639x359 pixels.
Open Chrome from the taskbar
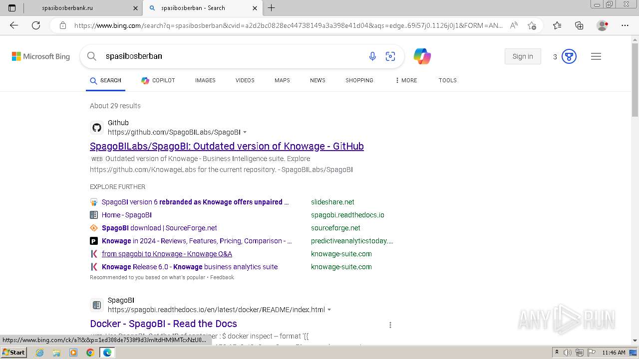click(x=90, y=353)
